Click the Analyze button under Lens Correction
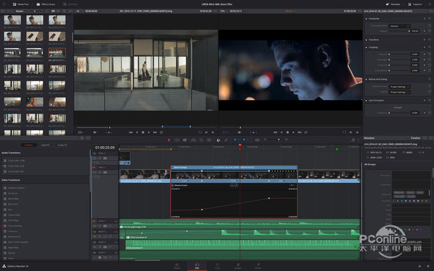 399,106
